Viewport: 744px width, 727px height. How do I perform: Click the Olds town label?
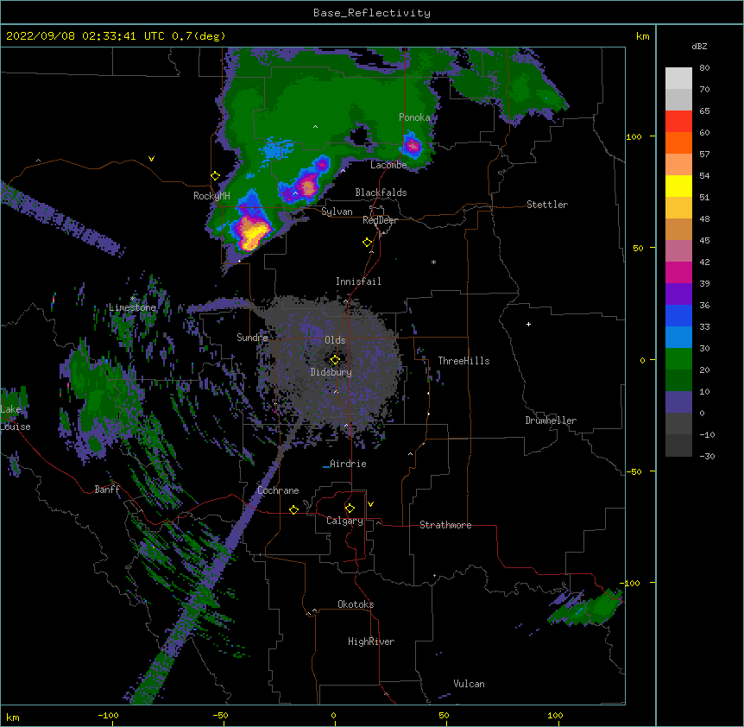(335, 340)
